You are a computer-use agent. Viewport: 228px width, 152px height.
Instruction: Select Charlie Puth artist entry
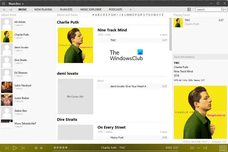click(x=28, y=37)
